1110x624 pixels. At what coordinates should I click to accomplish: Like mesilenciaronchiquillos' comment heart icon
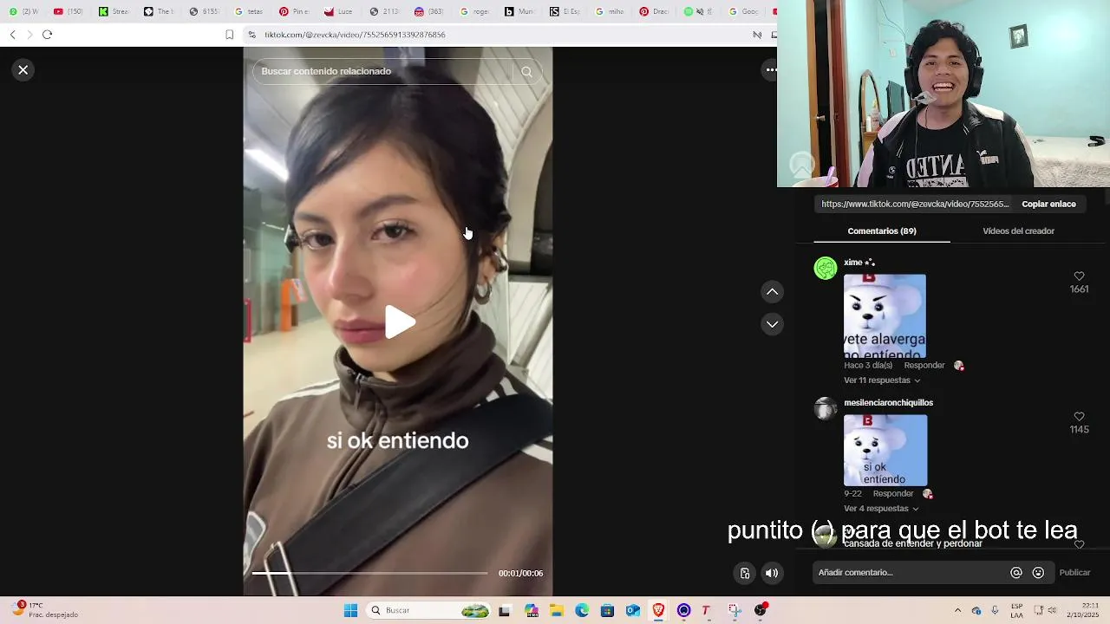tap(1079, 417)
